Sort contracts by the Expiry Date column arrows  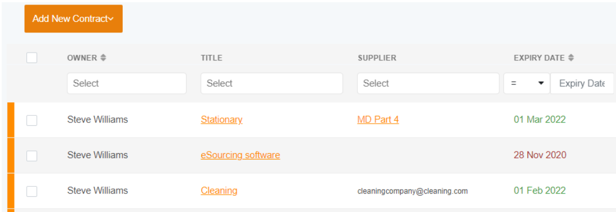(571, 58)
